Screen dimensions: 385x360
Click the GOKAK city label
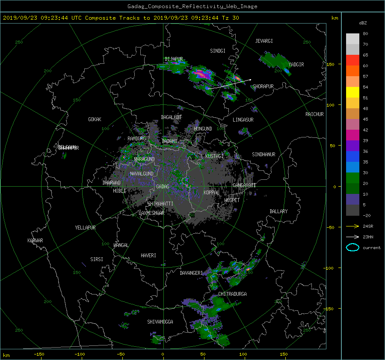click(95, 119)
